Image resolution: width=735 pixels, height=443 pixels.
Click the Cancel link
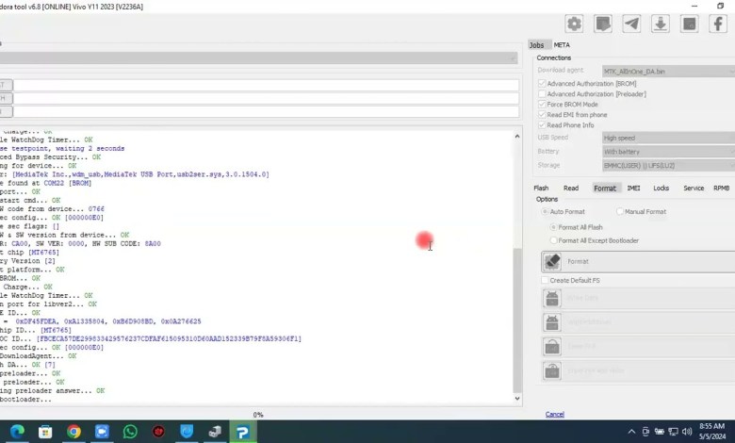point(555,415)
